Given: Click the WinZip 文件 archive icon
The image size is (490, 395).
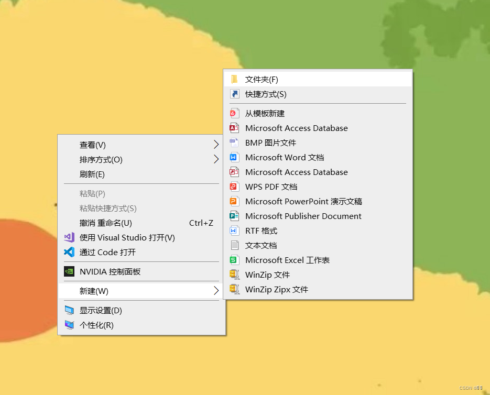Looking at the screenshot, I should coord(234,275).
